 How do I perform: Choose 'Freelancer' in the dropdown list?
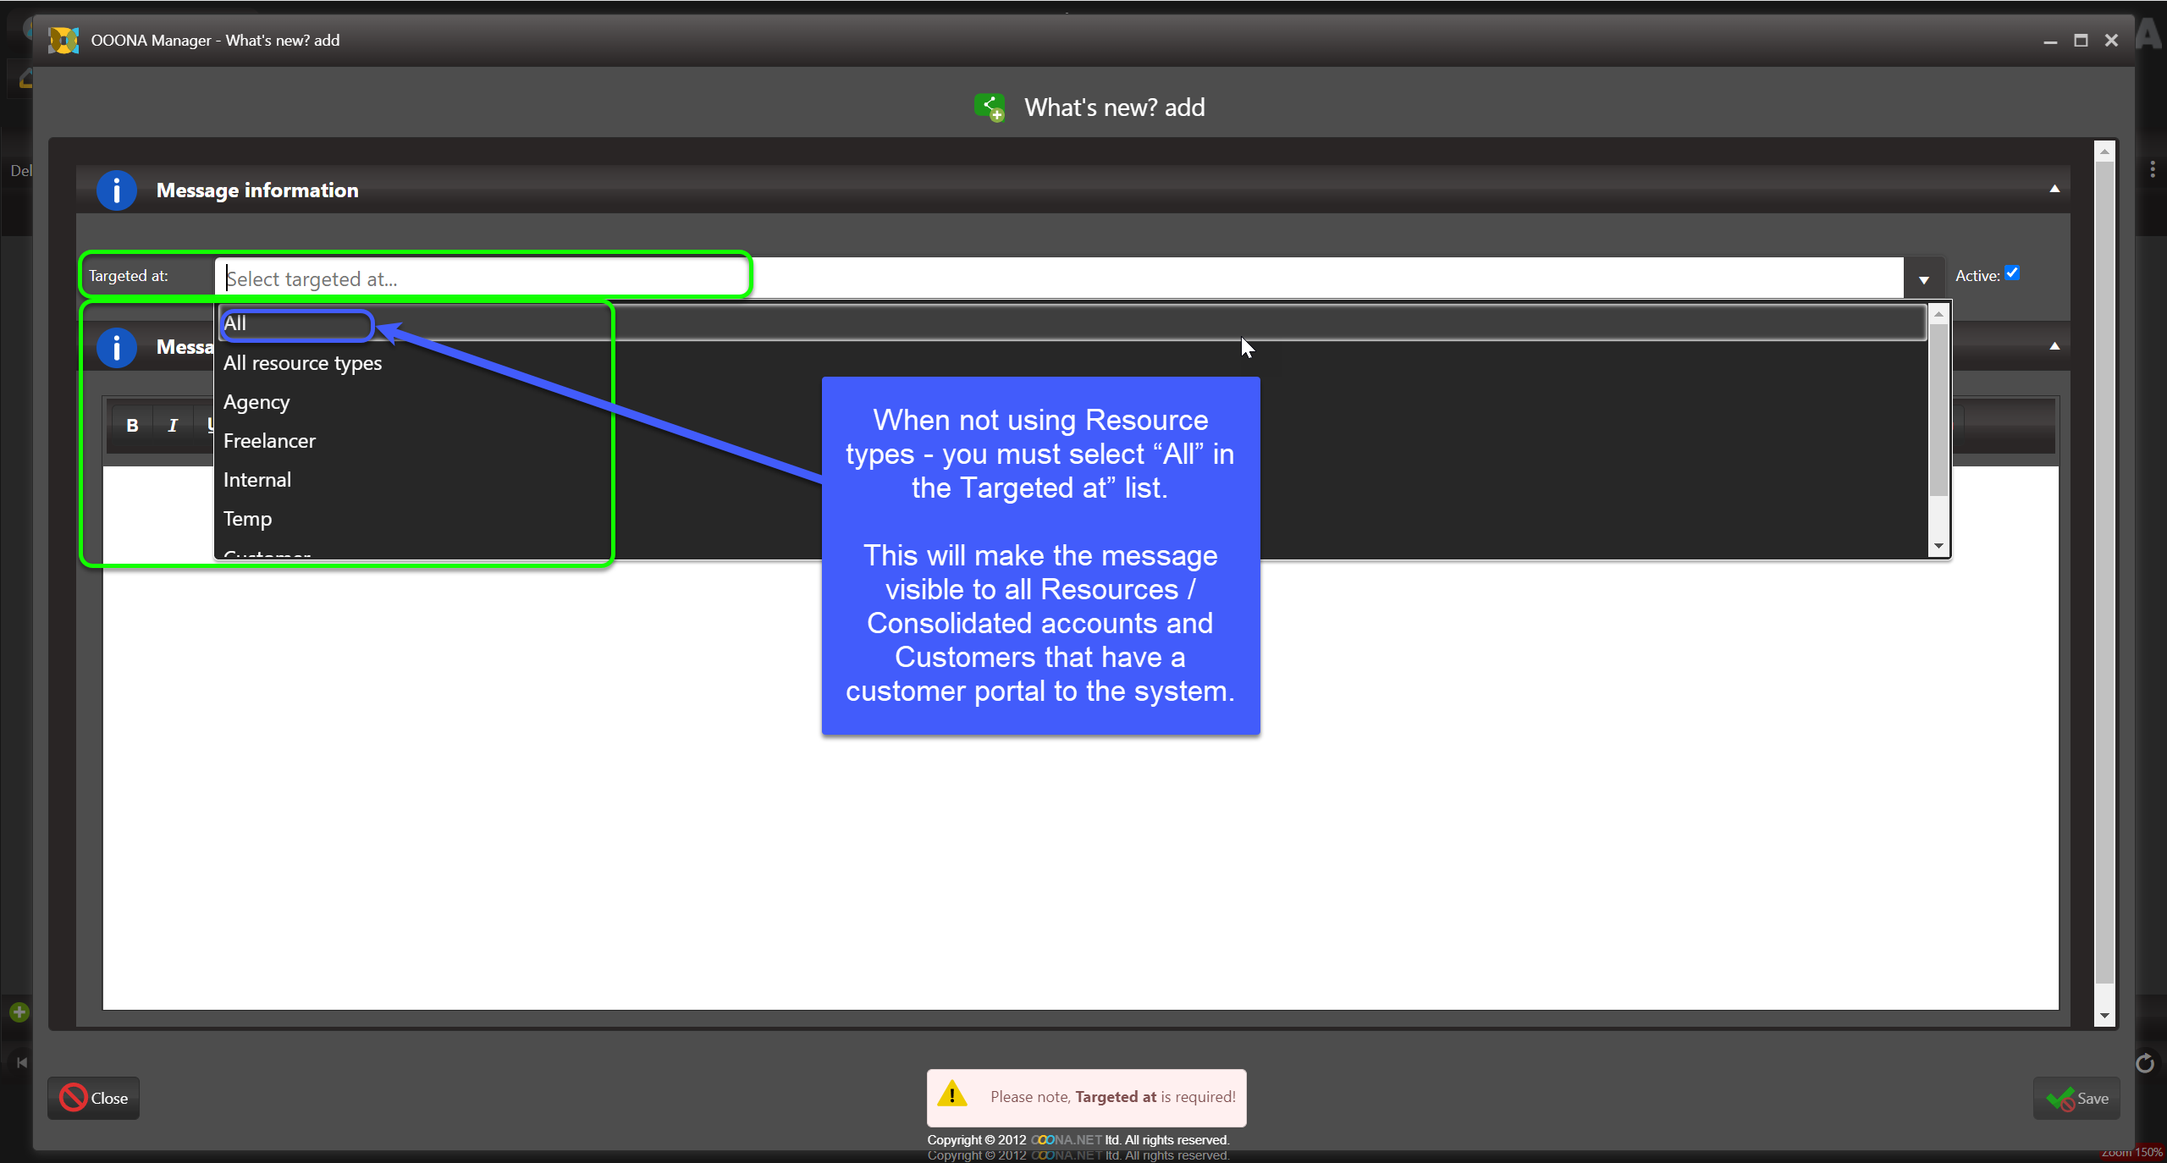click(x=269, y=441)
